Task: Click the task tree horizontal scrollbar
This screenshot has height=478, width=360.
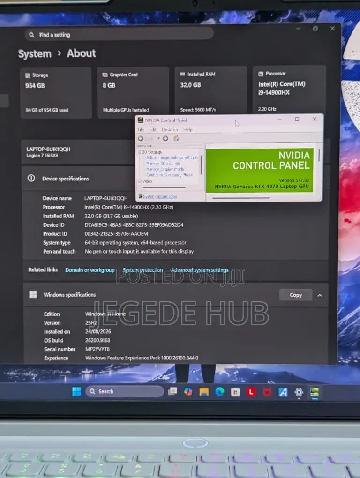Action: click(x=165, y=187)
